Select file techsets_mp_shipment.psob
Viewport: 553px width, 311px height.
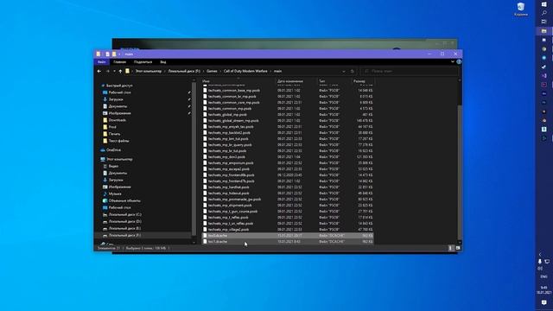(x=230, y=206)
